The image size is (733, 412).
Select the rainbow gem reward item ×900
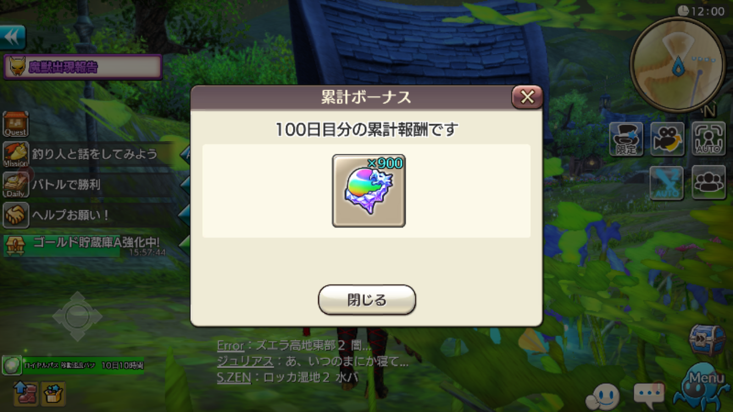[369, 191]
